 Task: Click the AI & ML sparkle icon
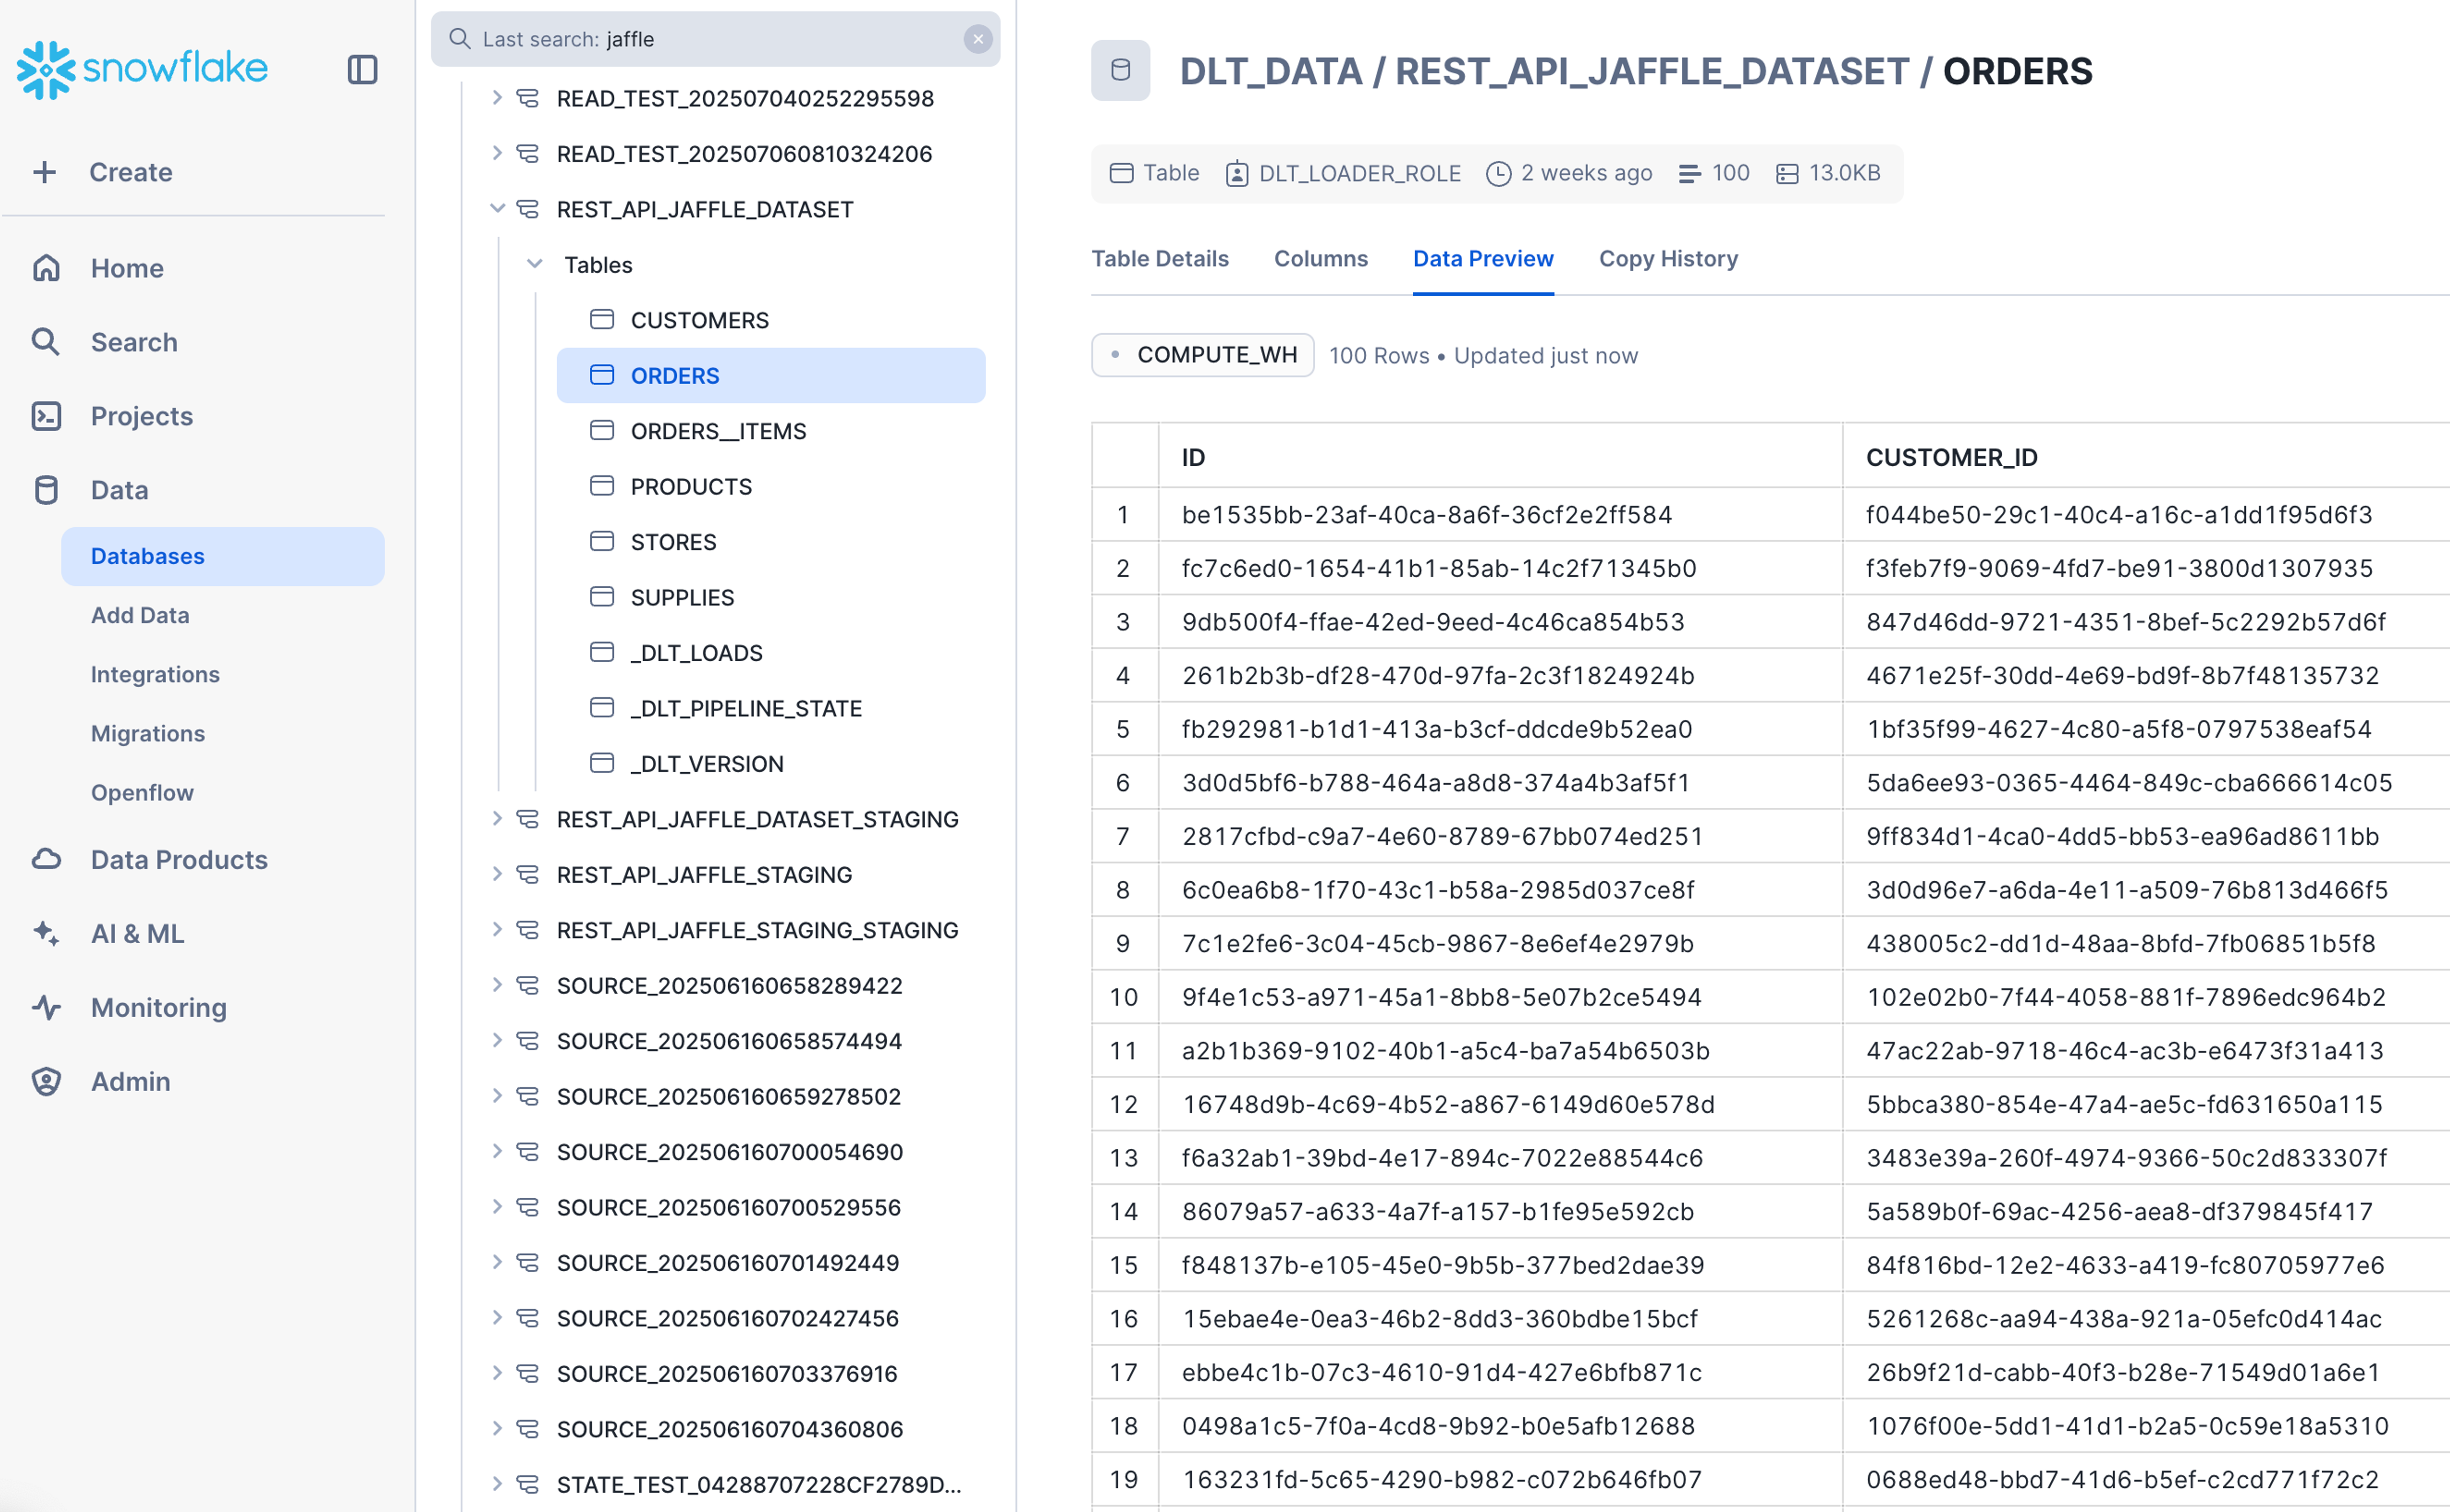point(46,934)
